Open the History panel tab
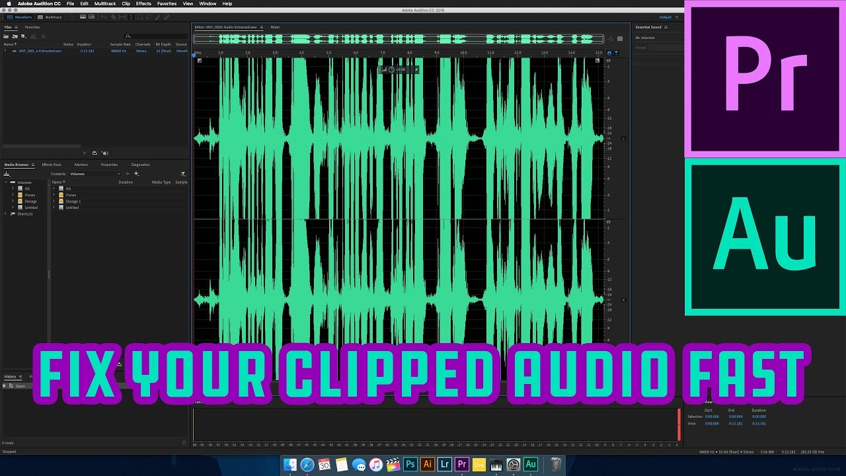The height and width of the screenshot is (476, 846). click(x=10, y=376)
